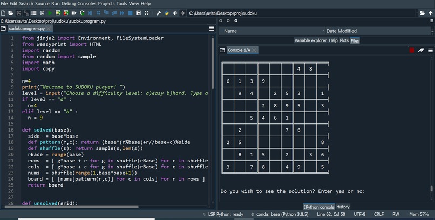The width and height of the screenshot is (435, 220).
Task: Click the Mem 57% status entry
Action: pyautogui.click(x=419, y=214)
